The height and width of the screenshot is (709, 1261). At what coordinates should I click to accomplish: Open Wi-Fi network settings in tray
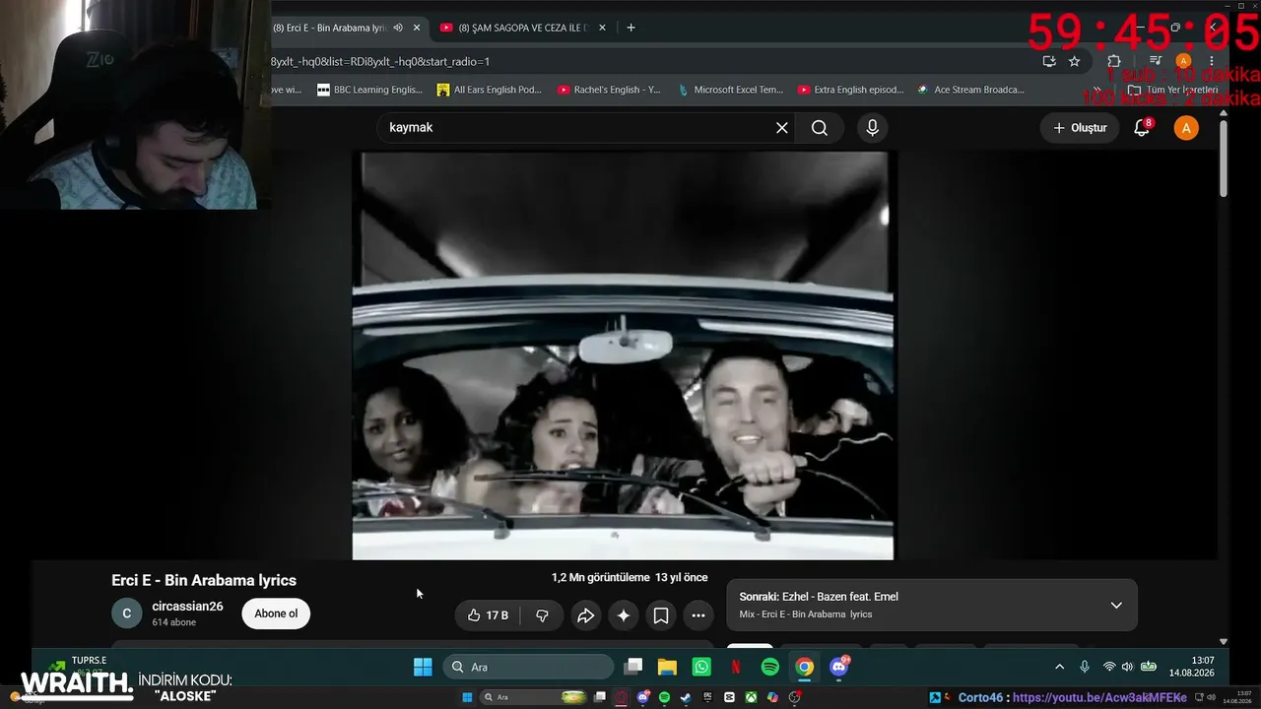click(x=1109, y=667)
